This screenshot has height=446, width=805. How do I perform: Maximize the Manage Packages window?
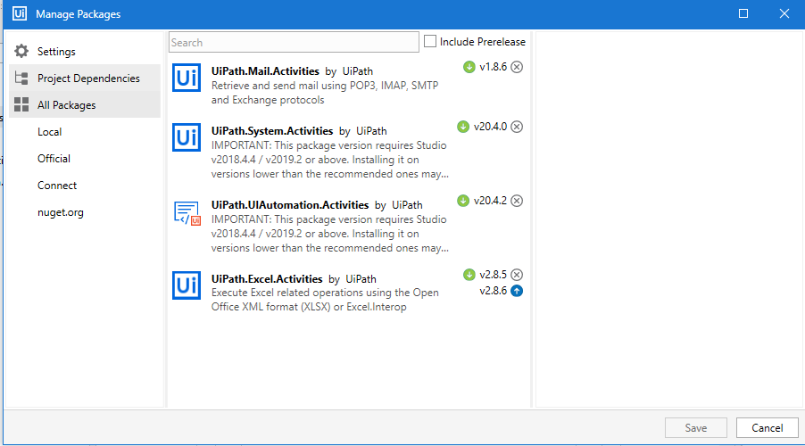coord(743,14)
